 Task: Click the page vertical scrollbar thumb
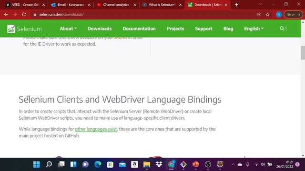(303, 53)
